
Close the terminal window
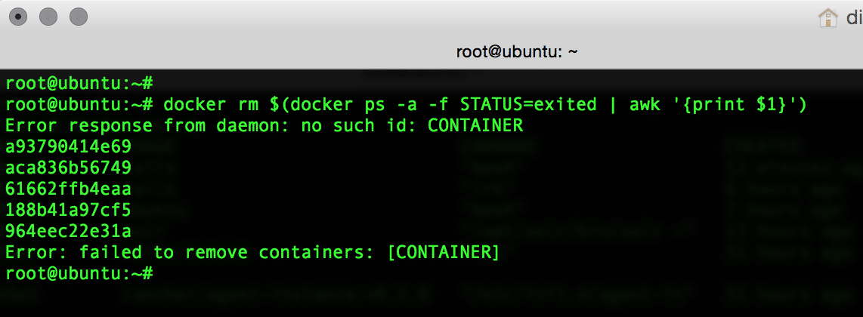click(x=20, y=16)
